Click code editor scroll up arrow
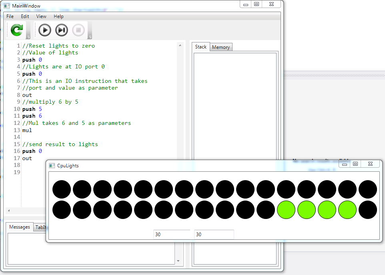Screen dimensions: 385x275 tap(180, 45)
